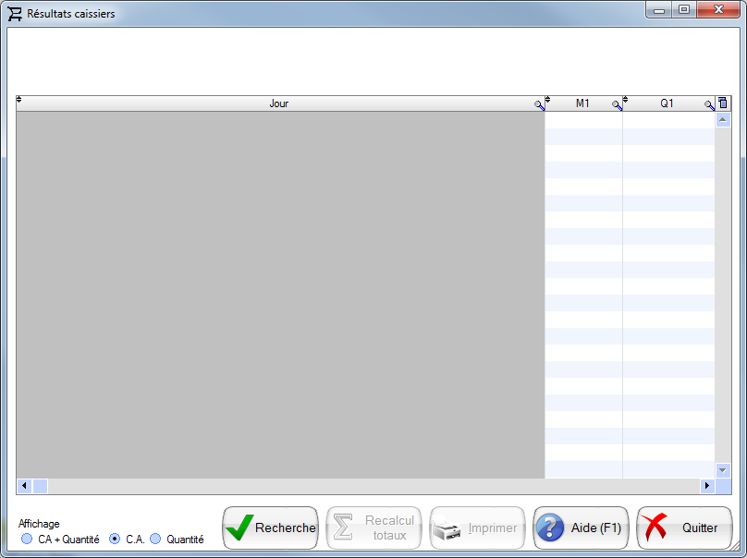Click the green checkmark icon on Recherche

(240, 528)
